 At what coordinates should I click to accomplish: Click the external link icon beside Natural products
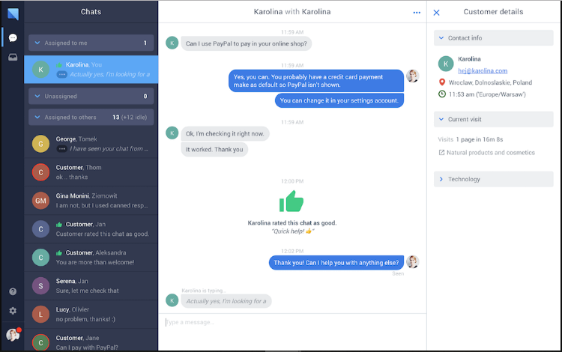(441, 153)
